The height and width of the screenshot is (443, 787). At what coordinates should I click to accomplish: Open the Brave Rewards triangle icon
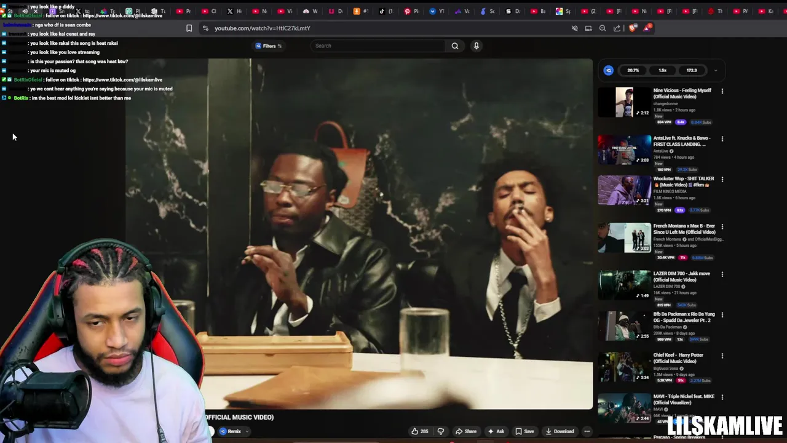tap(647, 28)
